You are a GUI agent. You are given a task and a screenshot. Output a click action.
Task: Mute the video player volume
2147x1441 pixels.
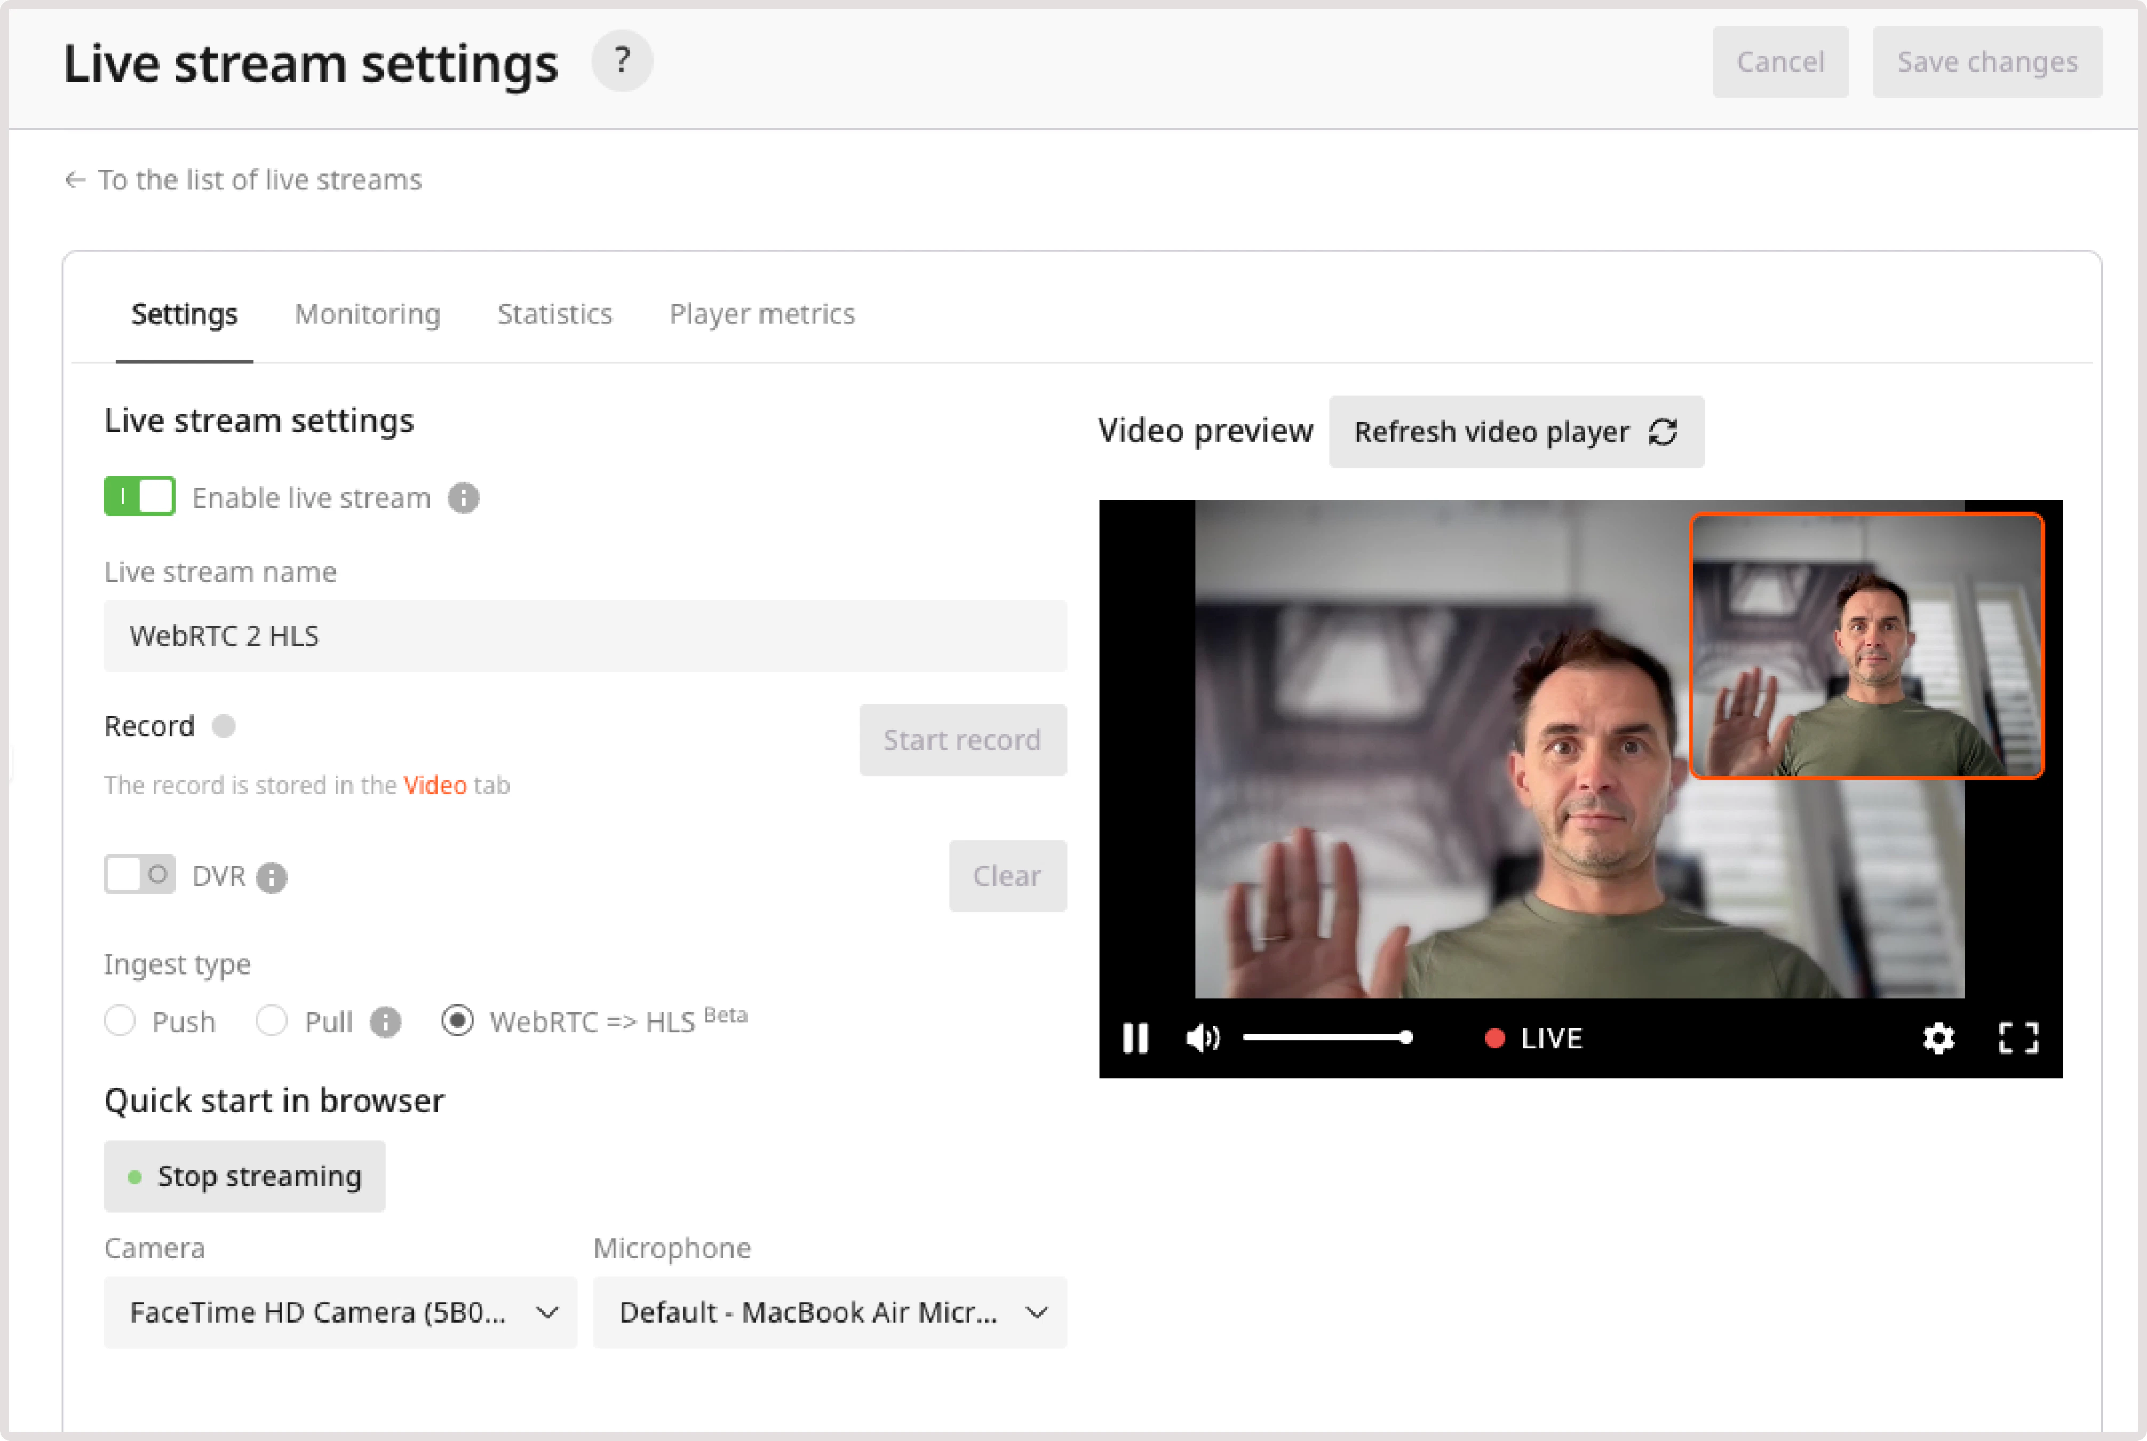point(1202,1039)
